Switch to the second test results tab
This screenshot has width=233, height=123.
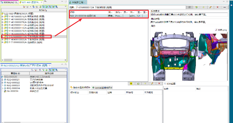pyautogui.click(x=102, y=87)
